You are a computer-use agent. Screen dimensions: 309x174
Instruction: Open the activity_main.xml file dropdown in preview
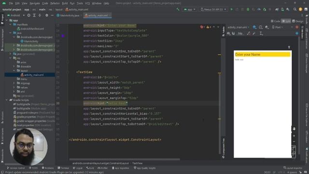point(239,27)
